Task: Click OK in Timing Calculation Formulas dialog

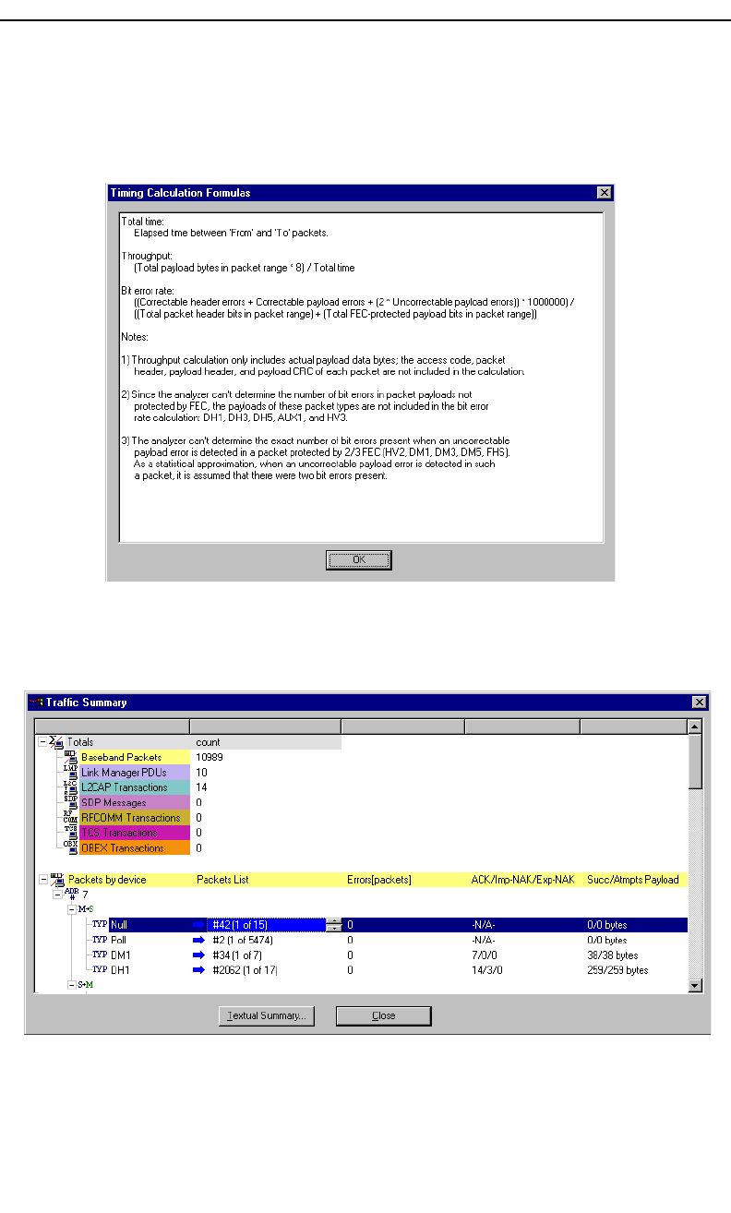Action: click(358, 559)
